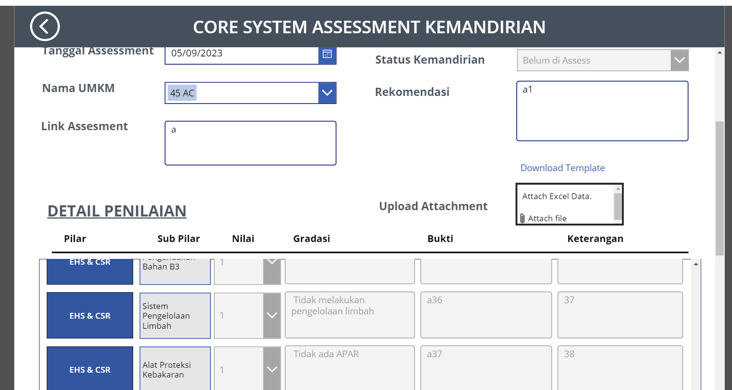
Task: Click the paperclip Attach file icon
Action: tap(522, 218)
